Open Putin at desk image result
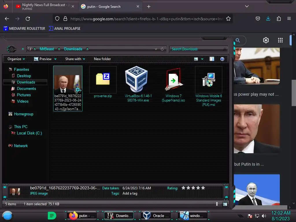Image resolution: width=296 pixels, height=222 pixels. (257, 66)
